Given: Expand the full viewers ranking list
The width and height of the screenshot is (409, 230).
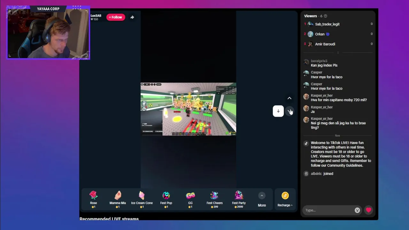Looking at the screenshot, I should tap(338, 53).
